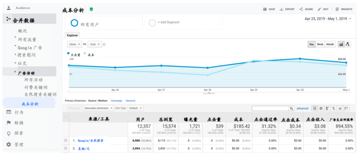Tick the checkbox for Google/自然搜索 row
The width and height of the screenshot is (357, 157).
66,140
